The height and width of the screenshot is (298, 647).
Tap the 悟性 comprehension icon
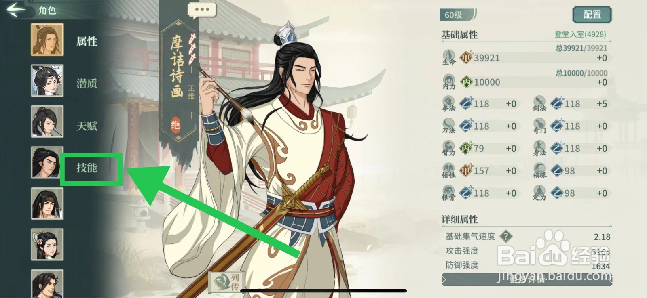449,171
